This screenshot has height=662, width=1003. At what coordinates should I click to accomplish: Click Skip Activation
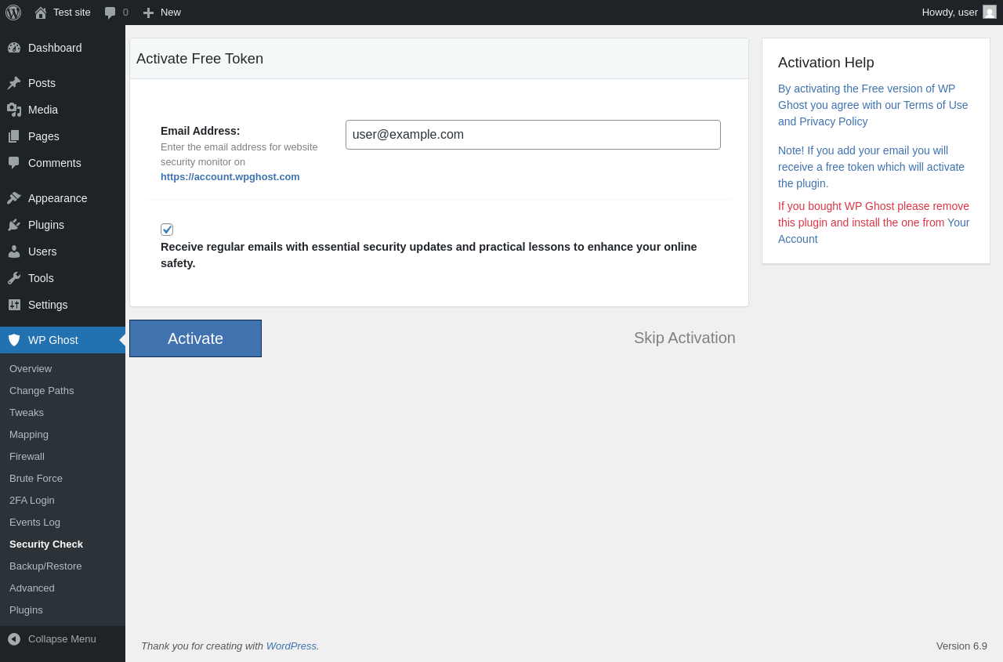(x=684, y=338)
